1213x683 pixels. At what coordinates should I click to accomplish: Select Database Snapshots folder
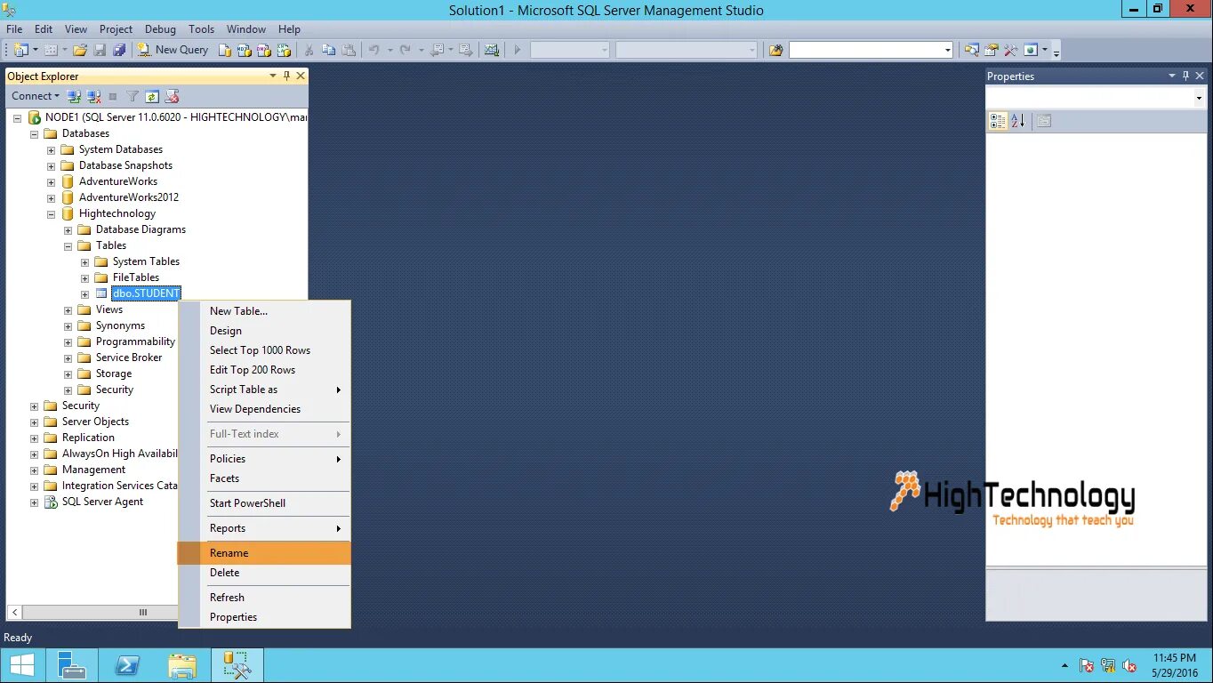click(x=125, y=165)
